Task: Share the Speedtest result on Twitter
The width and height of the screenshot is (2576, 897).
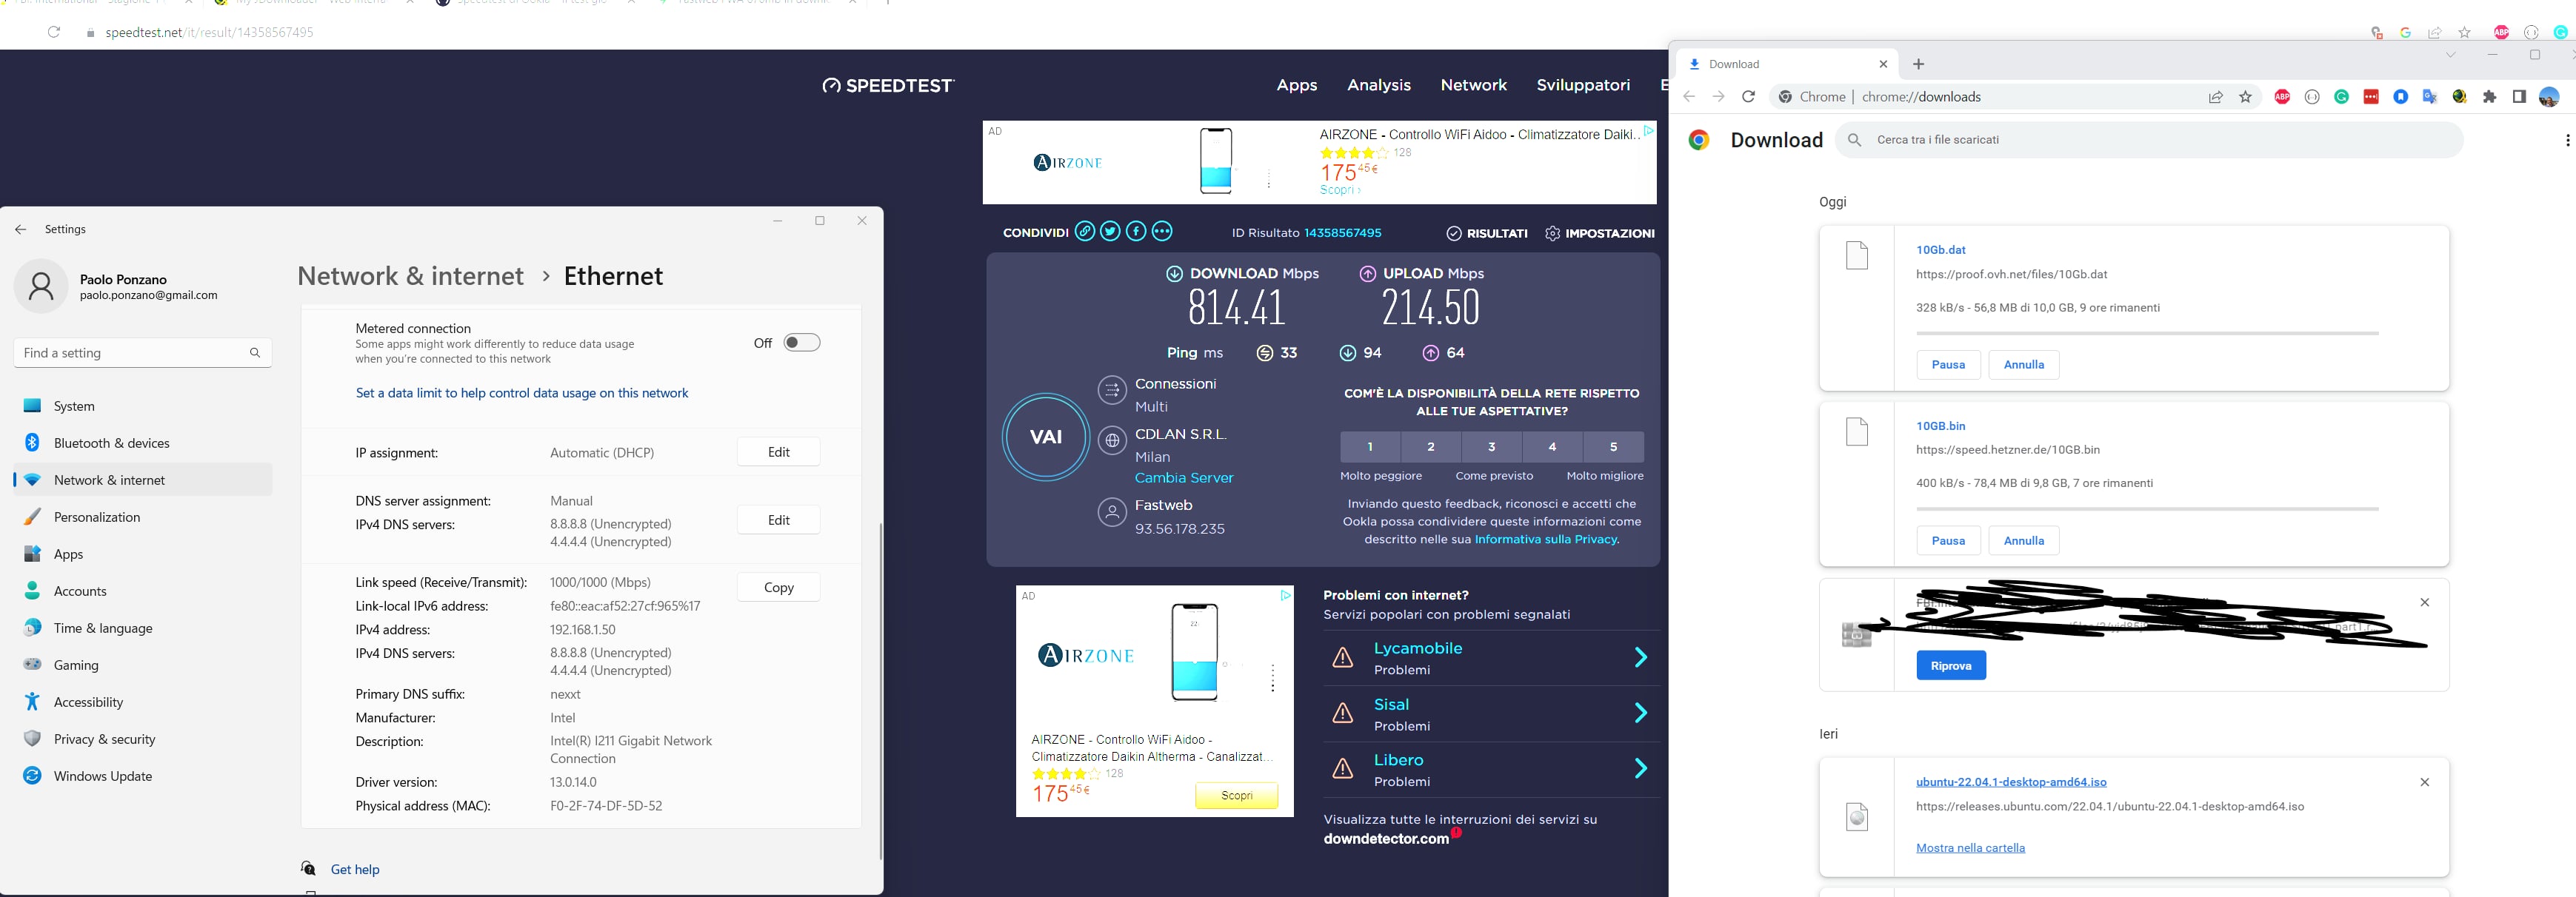Action: point(1110,232)
